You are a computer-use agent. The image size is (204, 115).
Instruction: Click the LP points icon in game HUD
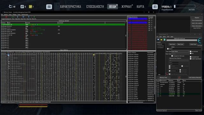click(x=31, y=6)
